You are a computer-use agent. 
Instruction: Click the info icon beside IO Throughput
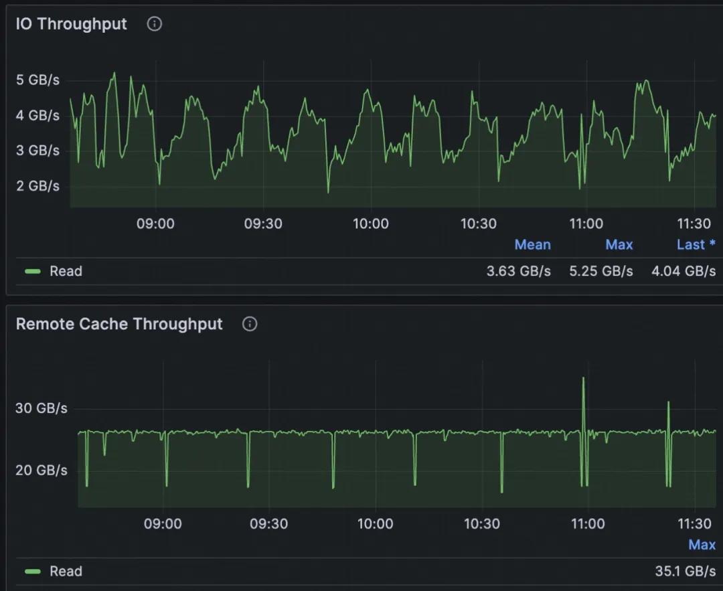click(x=155, y=24)
